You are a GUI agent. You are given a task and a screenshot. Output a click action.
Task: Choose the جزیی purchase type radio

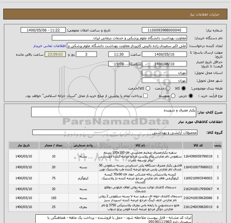pos(190,96)
